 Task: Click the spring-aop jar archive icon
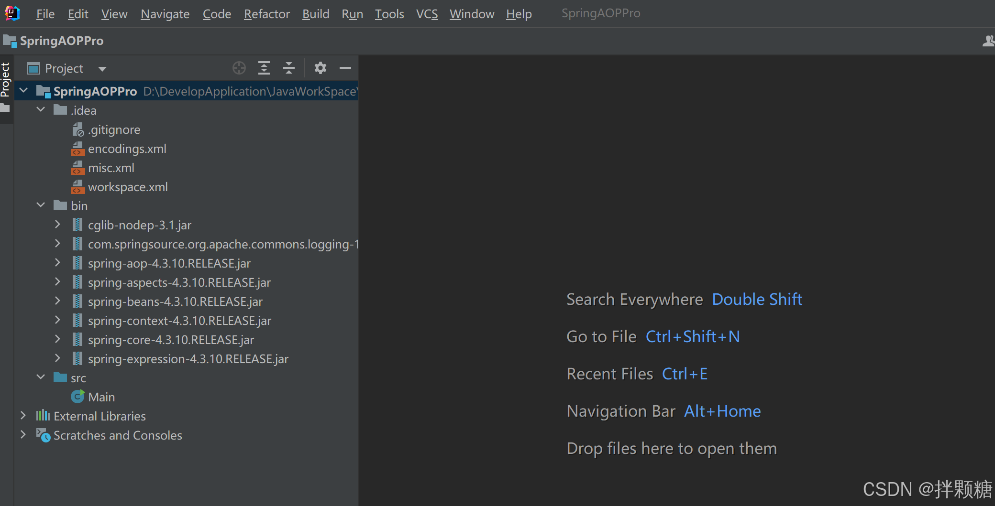pyautogui.click(x=77, y=263)
